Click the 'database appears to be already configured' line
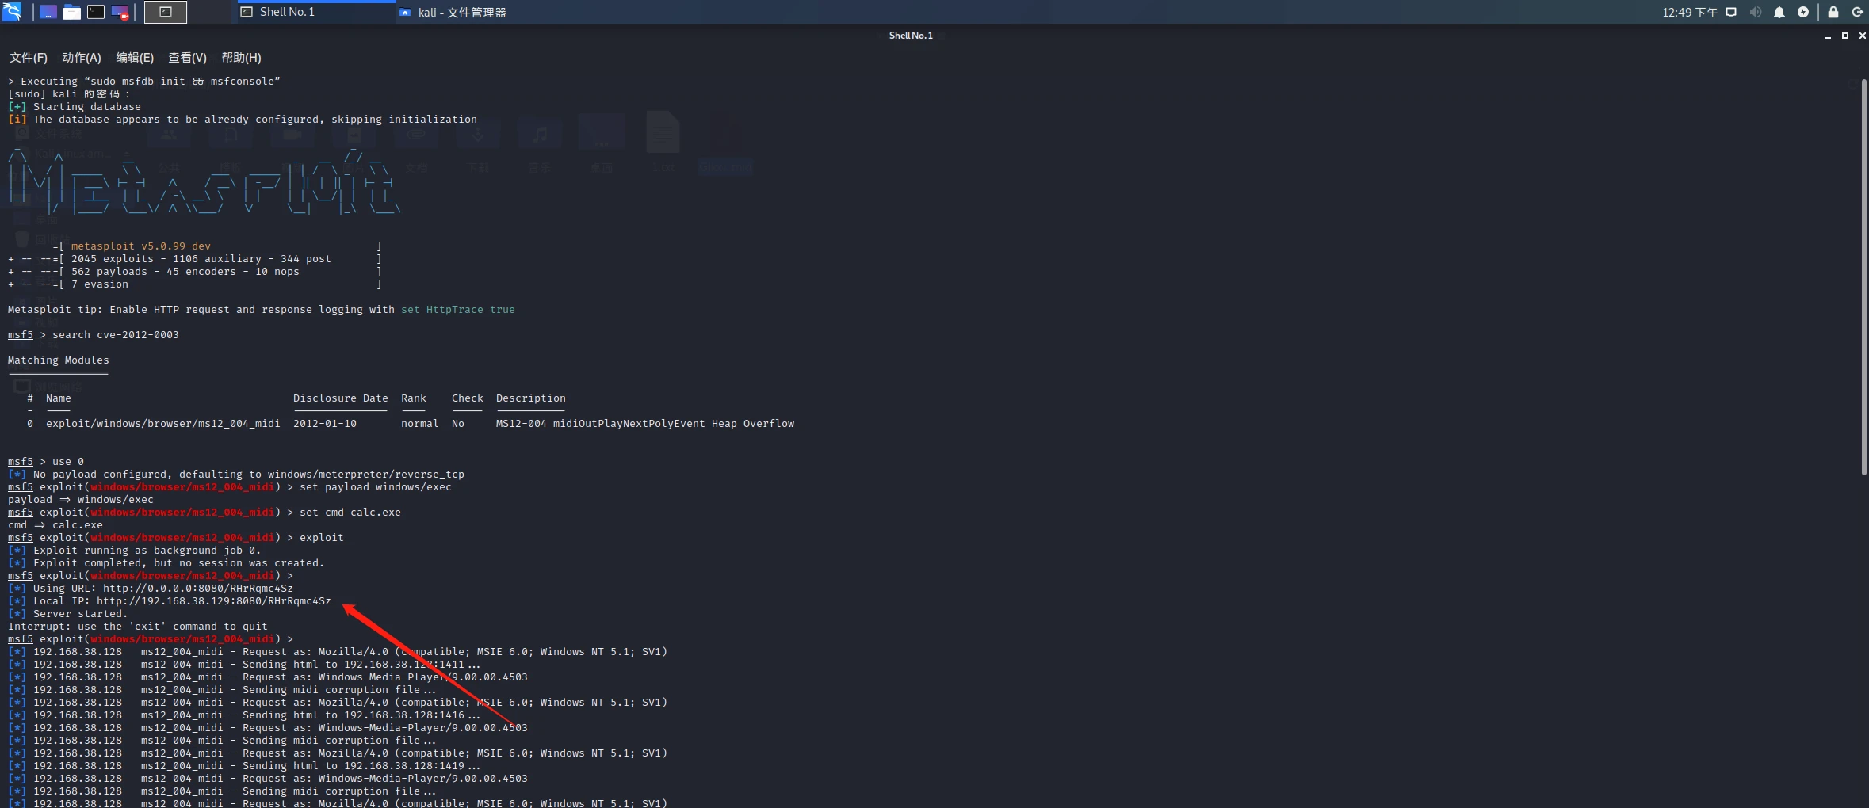This screenshot has height=808, width=1869. (243, 120)
